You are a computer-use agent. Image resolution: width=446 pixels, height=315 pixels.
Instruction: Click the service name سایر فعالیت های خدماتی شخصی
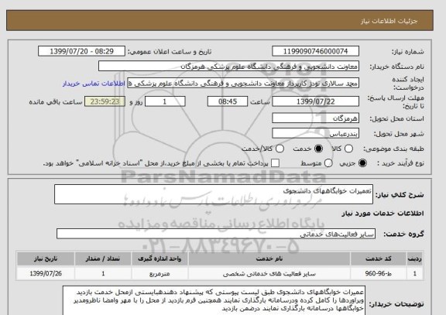pos(269,273)
